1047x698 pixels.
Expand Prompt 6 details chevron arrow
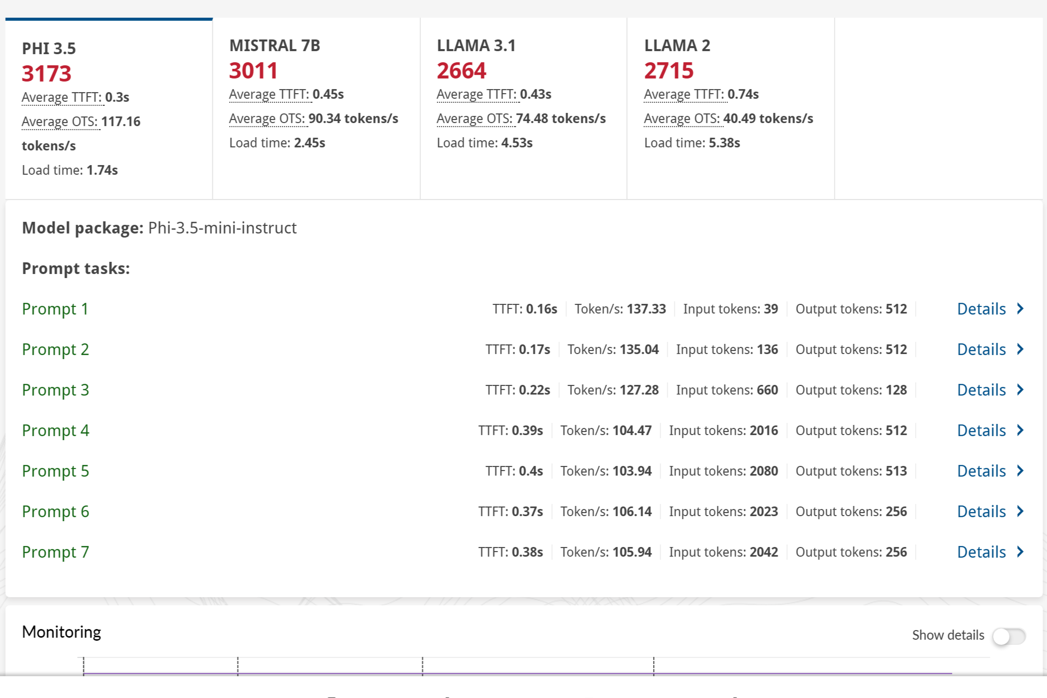(1021, 511)
